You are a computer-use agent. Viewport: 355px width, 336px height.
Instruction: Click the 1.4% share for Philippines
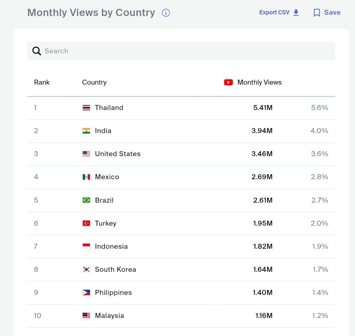320,293
